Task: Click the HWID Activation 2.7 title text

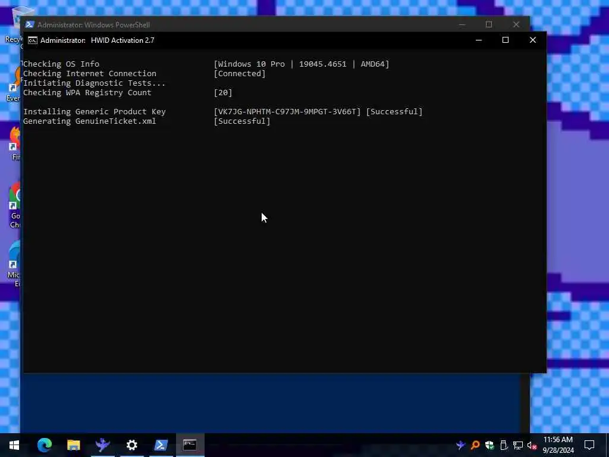Action: click(x=123, y=40)
